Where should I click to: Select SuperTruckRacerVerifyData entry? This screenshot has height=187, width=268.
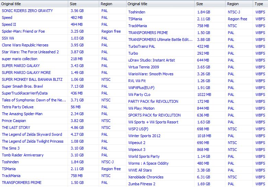[x=25, y=93]
